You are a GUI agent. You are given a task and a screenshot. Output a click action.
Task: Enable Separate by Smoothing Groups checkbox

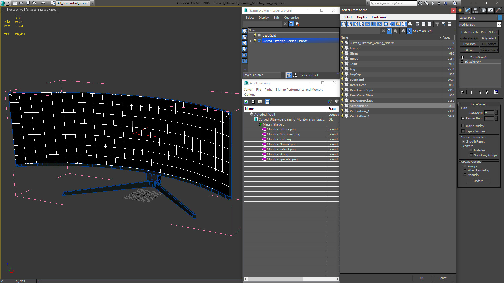click(x=471, y=155)
